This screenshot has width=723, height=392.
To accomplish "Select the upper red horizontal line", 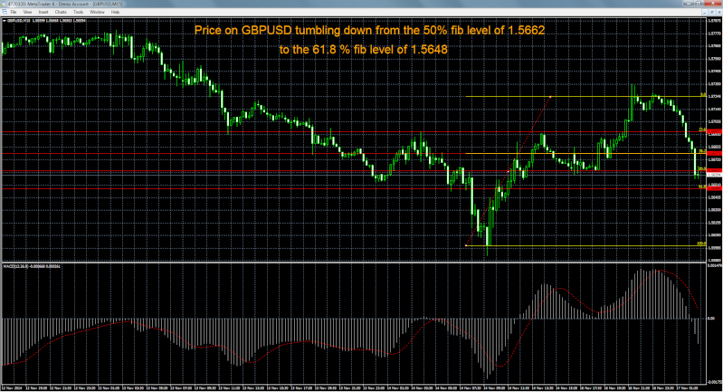I will (x=271, y=171).
